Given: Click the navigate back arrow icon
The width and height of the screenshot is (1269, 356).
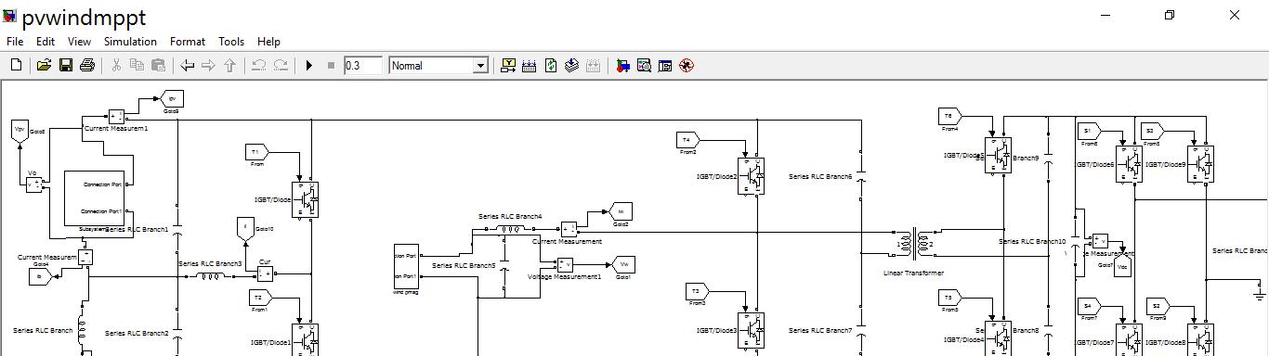Looking at the screenshot, I should click(188, 66).
